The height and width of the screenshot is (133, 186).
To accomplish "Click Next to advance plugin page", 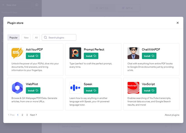I will pyautogui.click(x=33, y=115).
